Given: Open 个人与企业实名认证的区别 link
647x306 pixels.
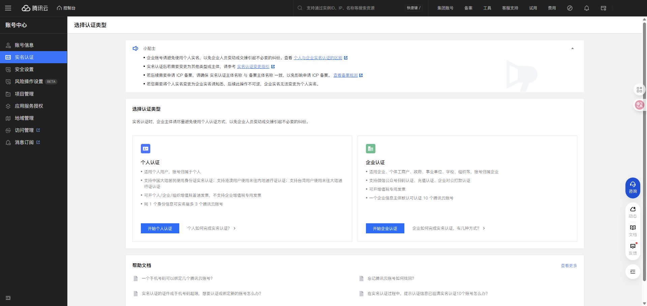Looking at the screenshot, I should tap(318, 58).
